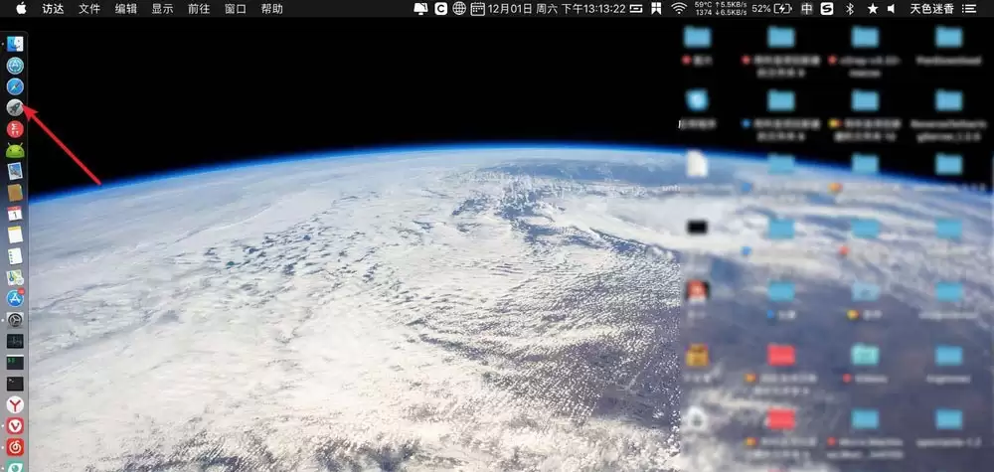Viewport: 994px width, 472px height.
Task: Open App Store icon with red badge
Action: point(15,298)
